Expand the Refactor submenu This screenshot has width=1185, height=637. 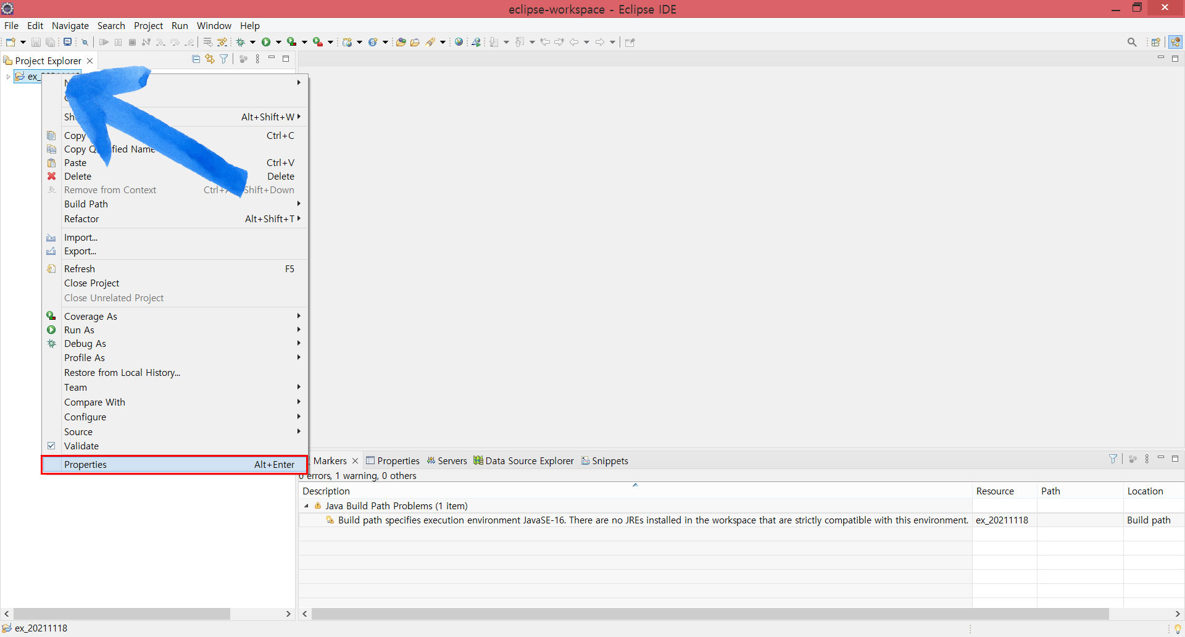pos(175,219)
